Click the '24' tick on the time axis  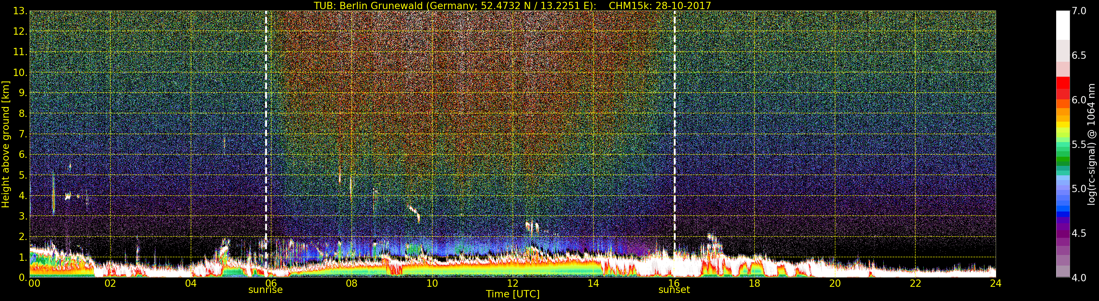tap(996, 283)
